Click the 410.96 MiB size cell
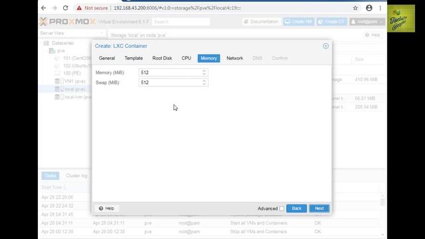The image size is (425, 239). click(366, 80)
